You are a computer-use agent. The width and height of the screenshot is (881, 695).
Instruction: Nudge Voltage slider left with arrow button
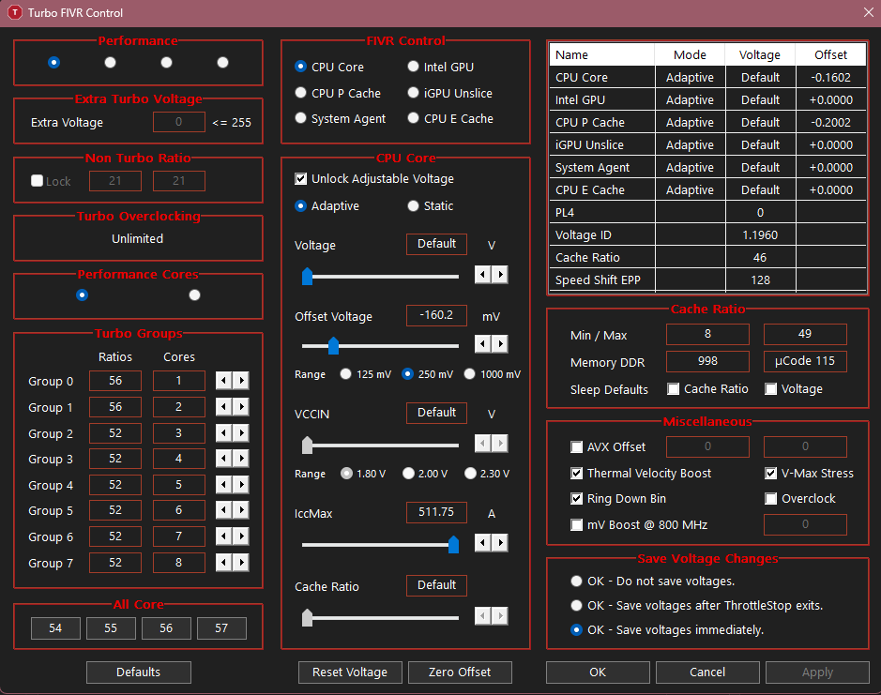click(x=483, y=275)
